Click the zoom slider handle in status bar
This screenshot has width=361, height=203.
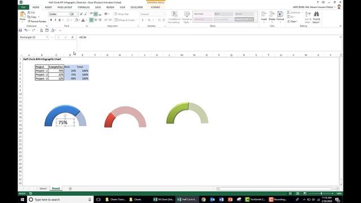pyautogui.click(x=321, y=193)
